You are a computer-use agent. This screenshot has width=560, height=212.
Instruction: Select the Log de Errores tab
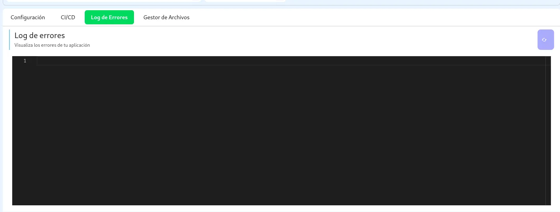[109, 17]
